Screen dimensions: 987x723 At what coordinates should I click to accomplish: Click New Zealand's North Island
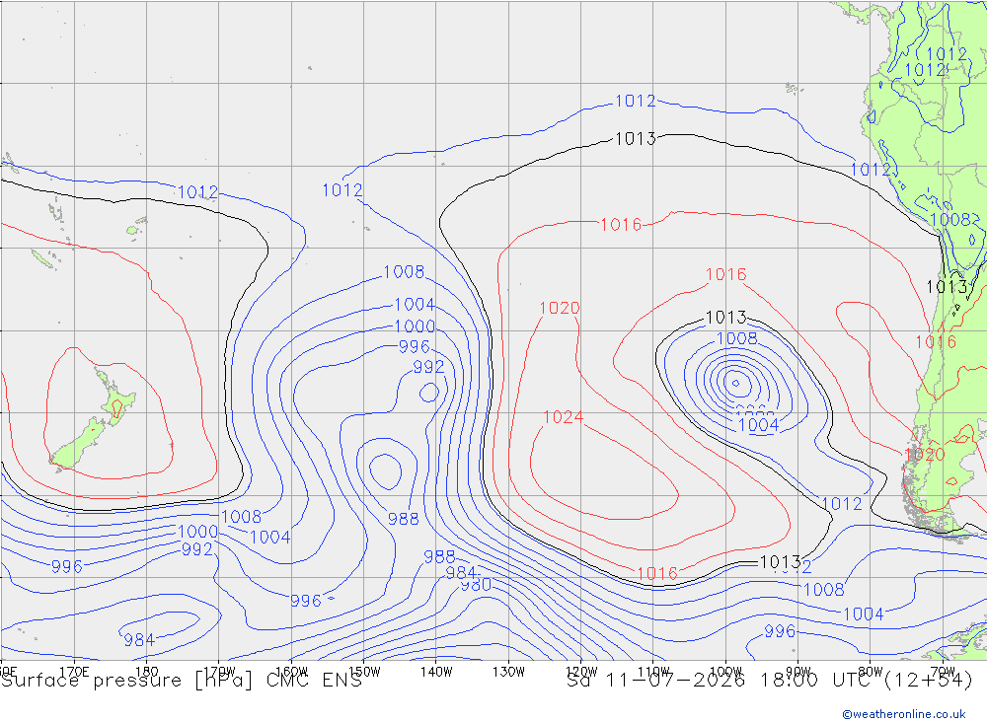tap(116, 398)
